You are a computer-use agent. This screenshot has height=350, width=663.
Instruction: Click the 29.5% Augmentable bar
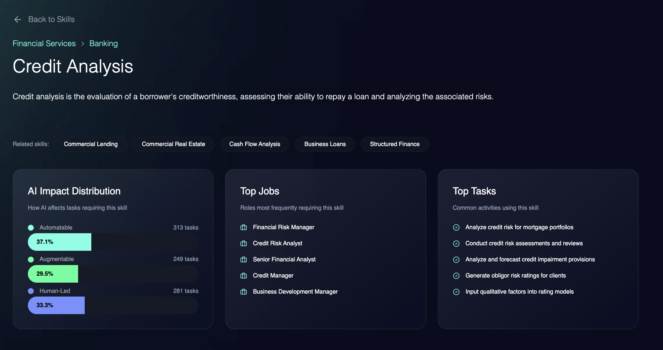[53, 274]
